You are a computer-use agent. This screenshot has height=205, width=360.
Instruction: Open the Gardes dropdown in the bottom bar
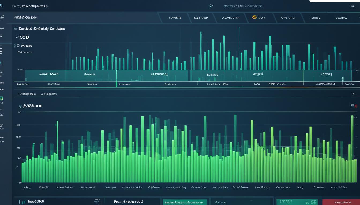click(x=241, y=202)
